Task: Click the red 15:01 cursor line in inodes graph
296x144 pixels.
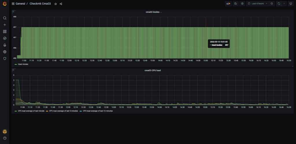Action: click(x=206, y=38)
